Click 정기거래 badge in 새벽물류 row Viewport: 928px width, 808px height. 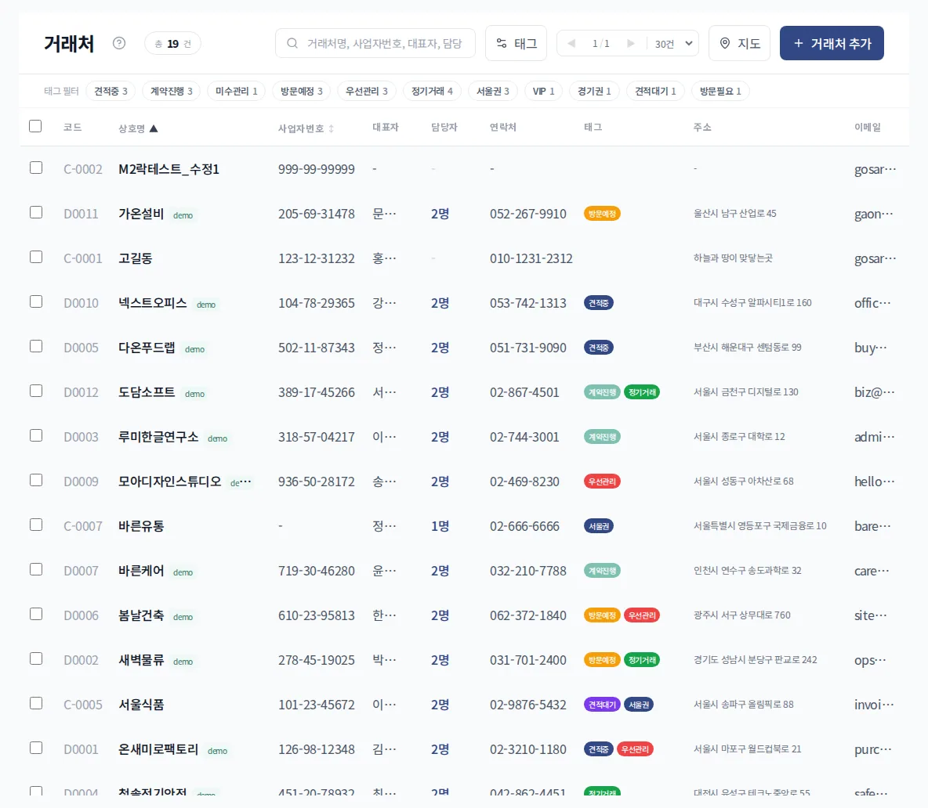(x=642, y=660)
